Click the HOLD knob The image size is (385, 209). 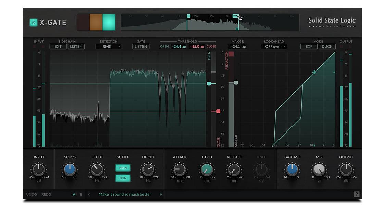point(207,169)
